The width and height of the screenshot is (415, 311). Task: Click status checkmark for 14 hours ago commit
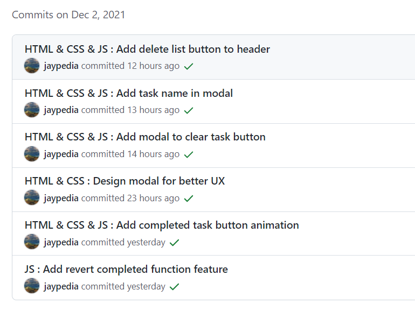(x=189, y=154)
